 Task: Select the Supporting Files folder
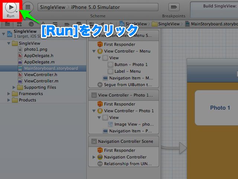point(36,87)
